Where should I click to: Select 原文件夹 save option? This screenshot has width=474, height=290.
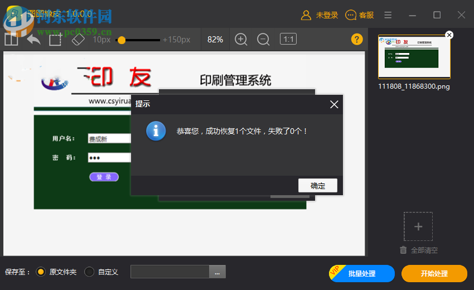(x=56, y=272)
